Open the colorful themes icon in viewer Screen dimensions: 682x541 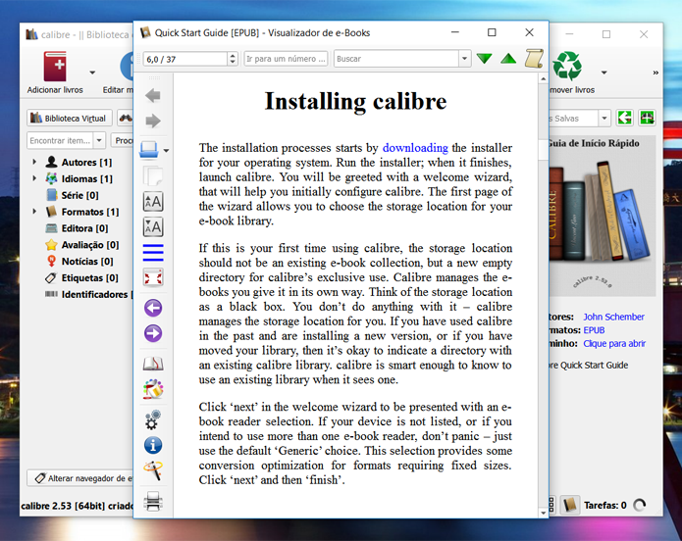pyautogui.click(x=153, y=389)
